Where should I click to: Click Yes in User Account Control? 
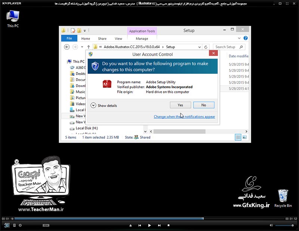tap(181, 105)
